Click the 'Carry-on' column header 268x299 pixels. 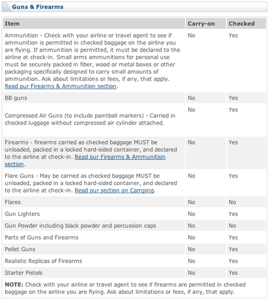click(201, 23)
